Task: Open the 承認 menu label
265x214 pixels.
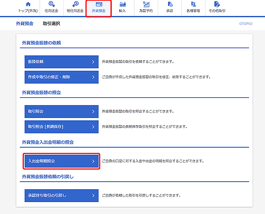Action: (x=170, y=11)
